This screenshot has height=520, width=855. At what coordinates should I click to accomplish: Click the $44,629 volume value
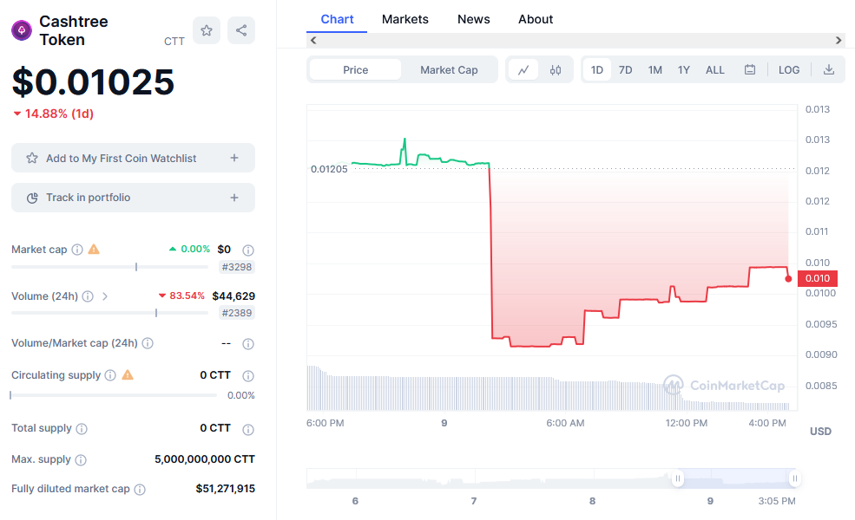pyautogui.click(x=233, y=296)
